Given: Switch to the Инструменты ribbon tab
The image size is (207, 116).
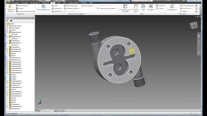Looking at the screenshot, I should 35,3.
